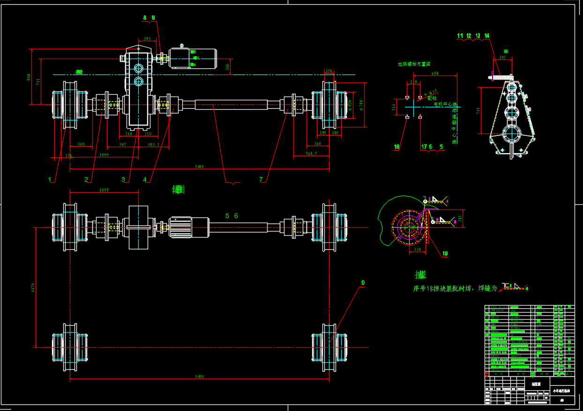The width and height of the screenshot is (583, 411).
Task: Select callout number 18 near bolt layout
Action: [397, 147]
